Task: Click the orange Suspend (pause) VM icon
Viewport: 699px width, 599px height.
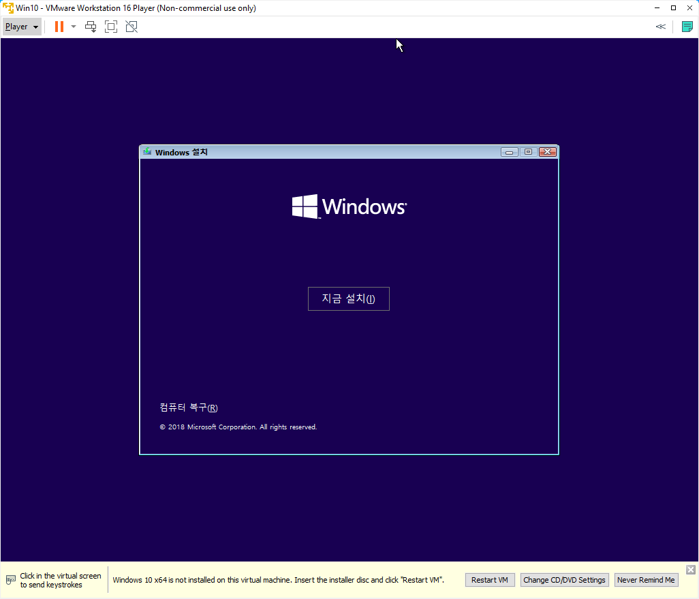Action: coord(59,27)
